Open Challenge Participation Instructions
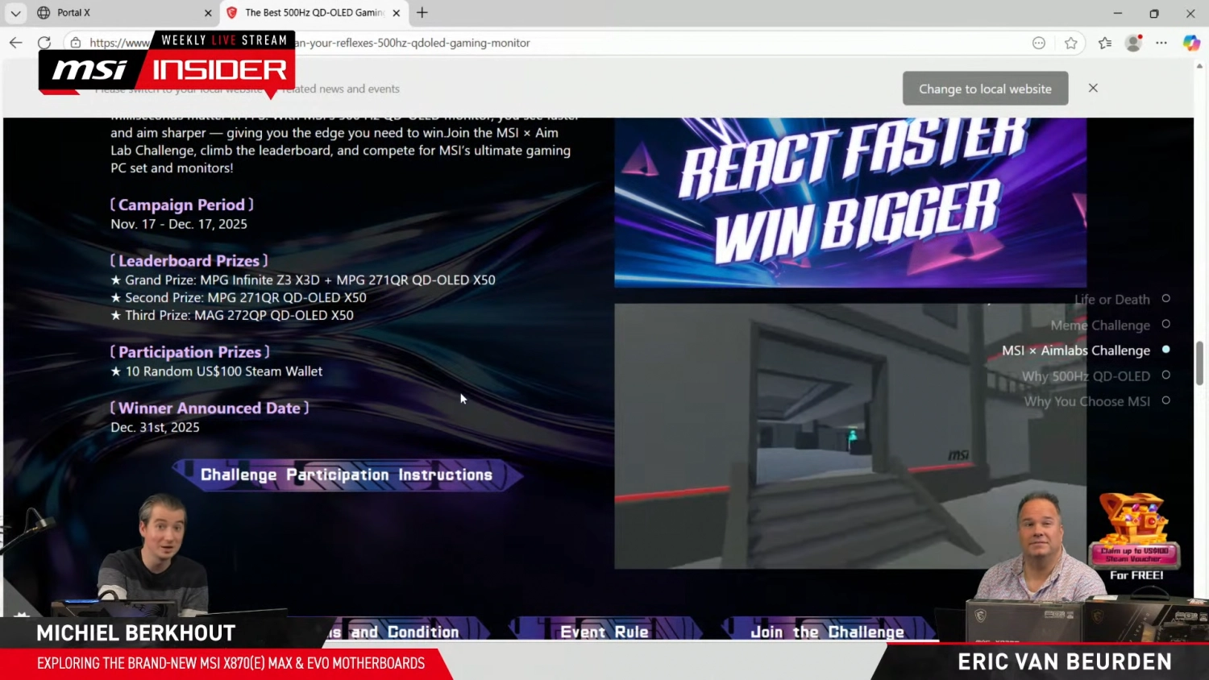The image size is (1209, 680). click(347, 475)
